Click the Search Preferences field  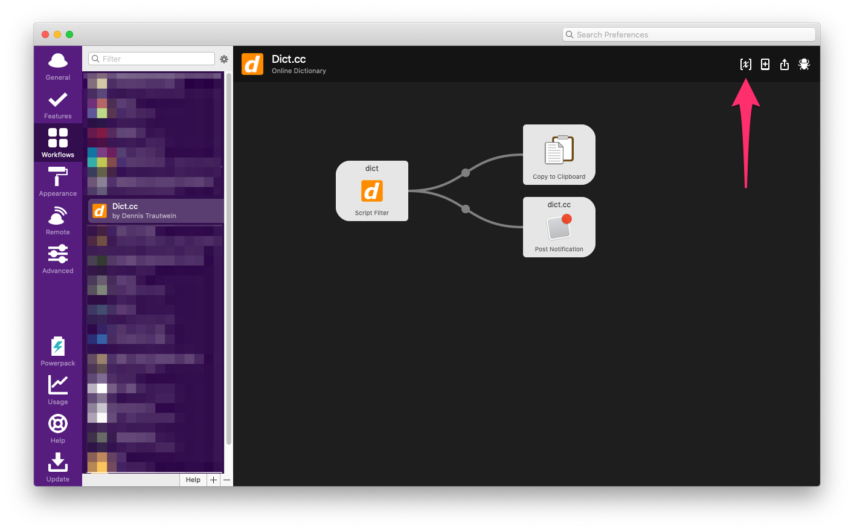point(689,34)
